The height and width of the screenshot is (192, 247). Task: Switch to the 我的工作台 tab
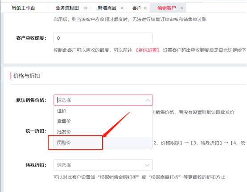click(x=24, y=8)
